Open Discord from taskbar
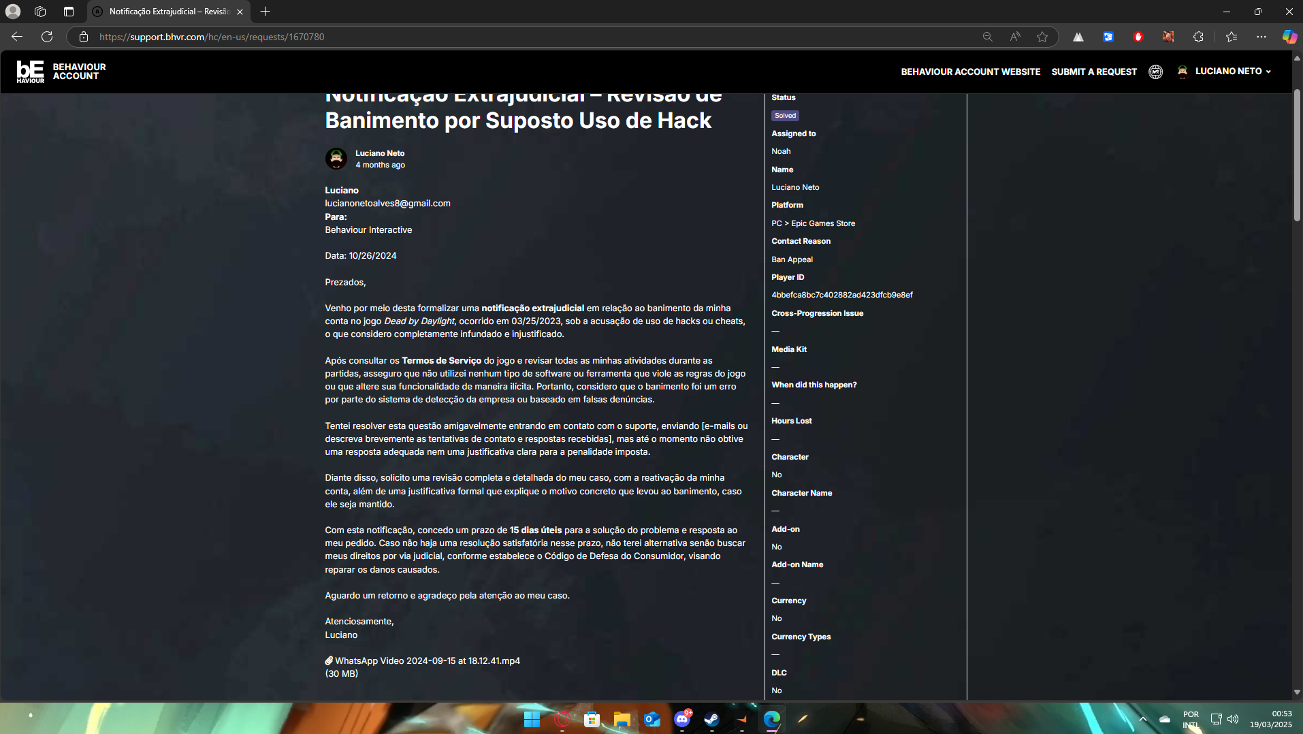Viewport: 1303px width, 734px height. click(681, 719)
